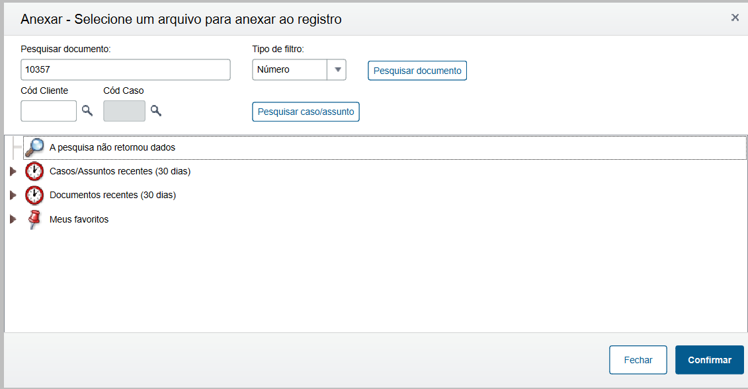Select the Documentos recentes (30 dias) label
Screen dimensions: 748x389
112,195
